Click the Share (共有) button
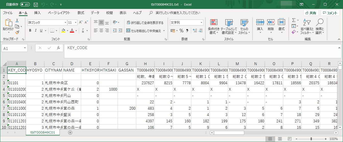 click(311, 13)
